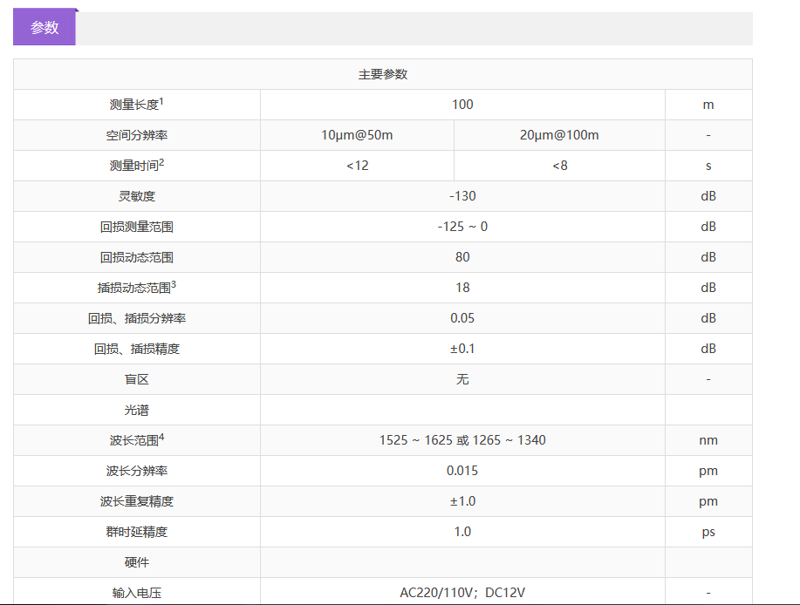Click the -130 sensitivity value
Screen dimensions: 800x605
(x=462, y=196)
